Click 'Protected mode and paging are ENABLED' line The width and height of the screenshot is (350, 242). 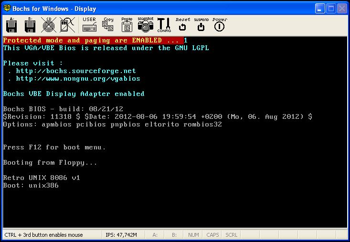coord(93,41)
